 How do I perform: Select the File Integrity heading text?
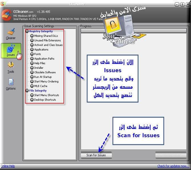click(x=38, y=91)
